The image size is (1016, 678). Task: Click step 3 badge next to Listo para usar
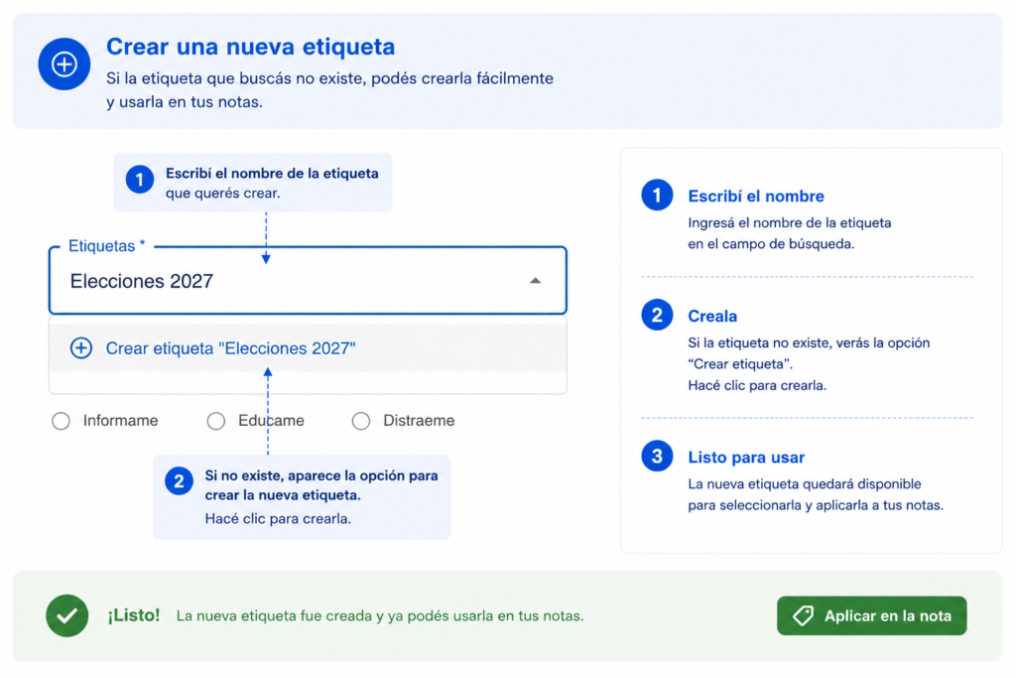tap(657, 457)
